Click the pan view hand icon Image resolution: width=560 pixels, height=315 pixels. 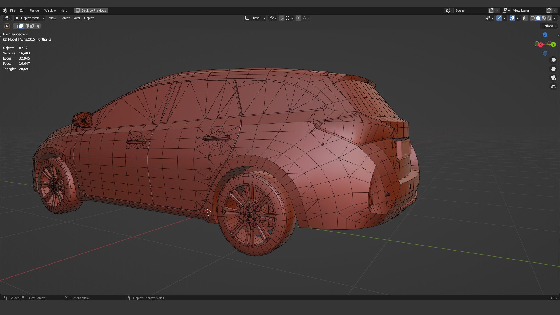(x=553, y=69)
